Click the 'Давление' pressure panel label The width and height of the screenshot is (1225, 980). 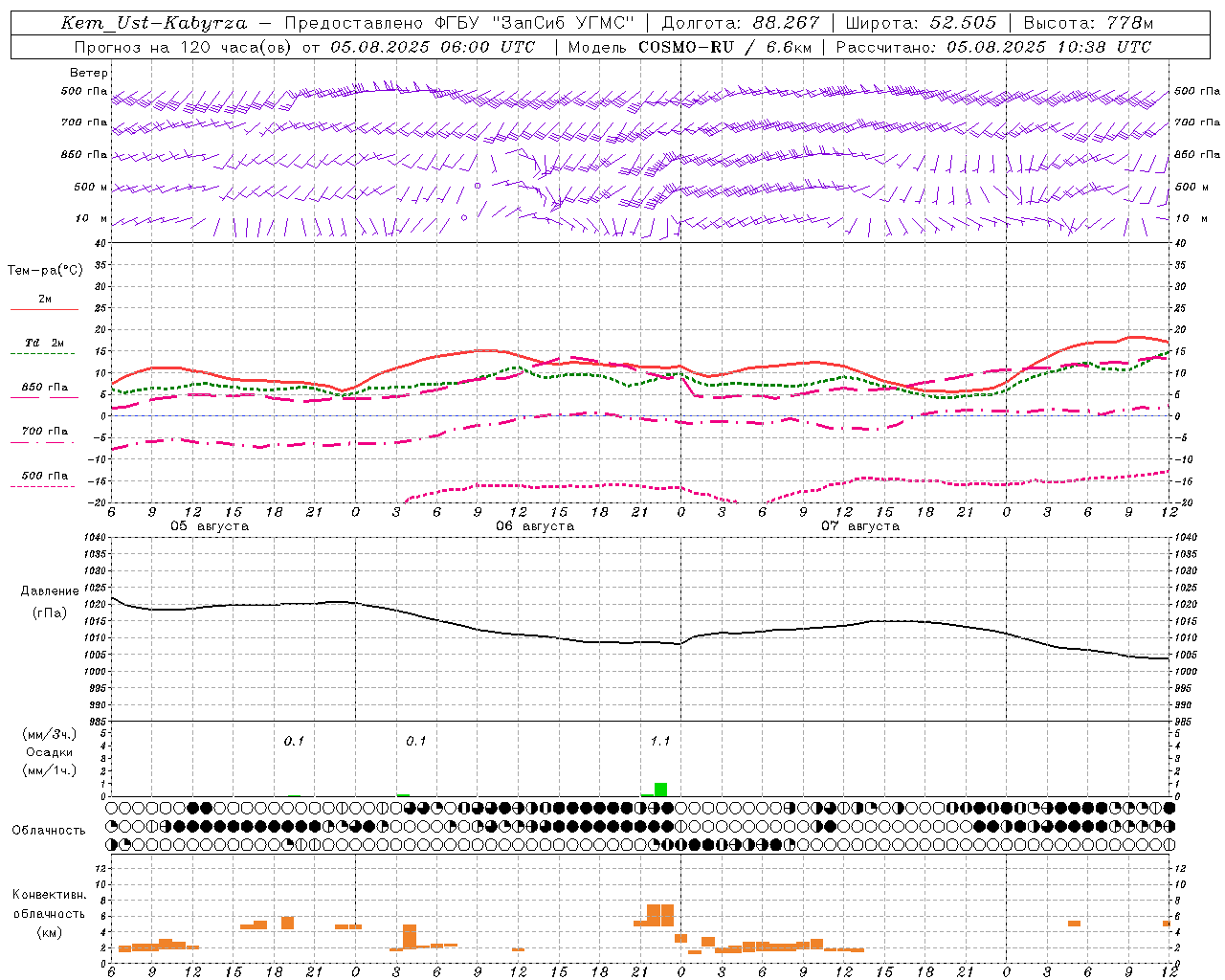[50, 591]
